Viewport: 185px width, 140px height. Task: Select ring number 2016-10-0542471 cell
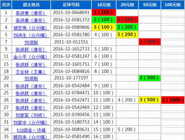[71, 100]
